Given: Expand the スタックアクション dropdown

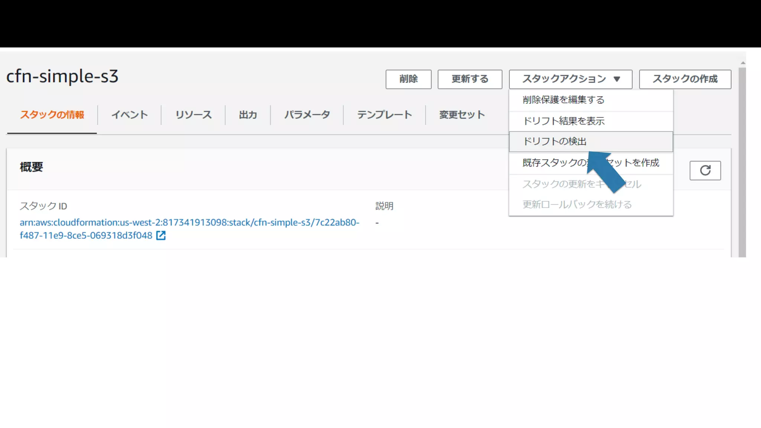Looking at the screenshot, I should [570, 79].
